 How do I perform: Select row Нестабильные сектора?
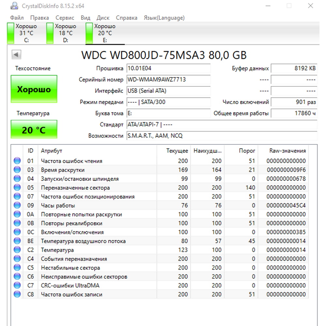coord(160,268)
